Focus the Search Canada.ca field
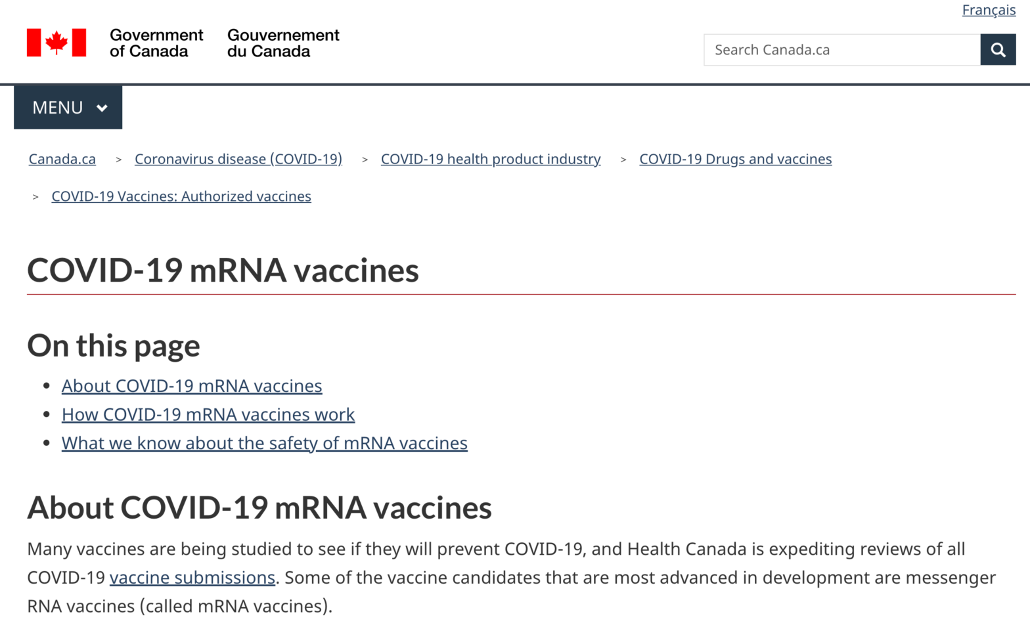The width and height of the screenshot is (1030, 627). click(841, 50)
